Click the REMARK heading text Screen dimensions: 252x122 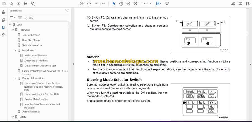tap(93, 57)
